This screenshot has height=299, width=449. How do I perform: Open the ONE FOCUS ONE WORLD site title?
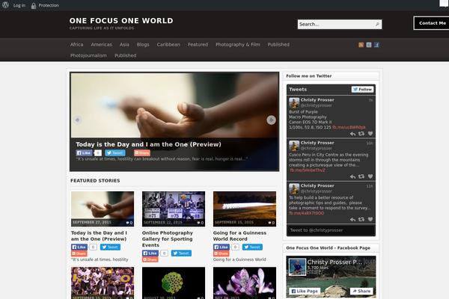(121, 21)
